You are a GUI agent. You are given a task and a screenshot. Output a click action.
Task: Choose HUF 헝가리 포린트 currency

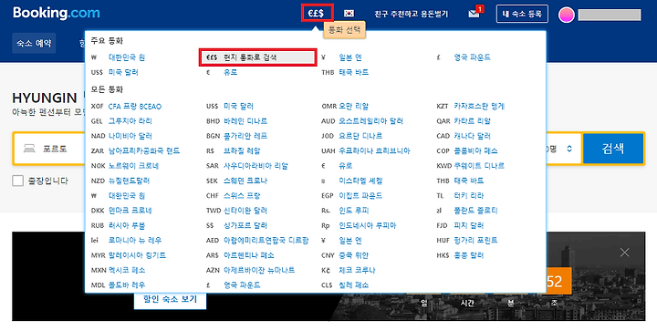[x=467, y=240]
